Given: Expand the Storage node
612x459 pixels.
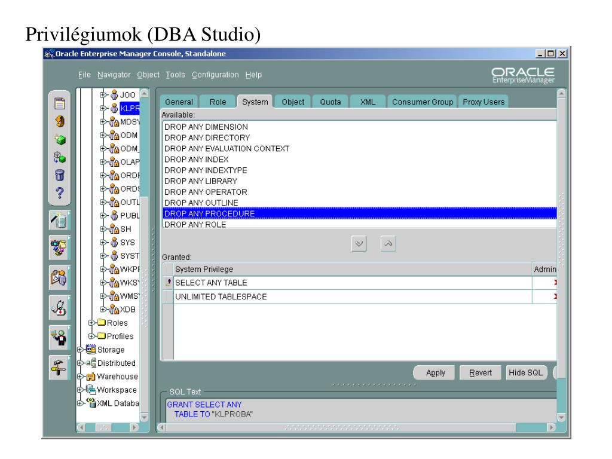Looking at the screenshot, I should tap(81, 350).
